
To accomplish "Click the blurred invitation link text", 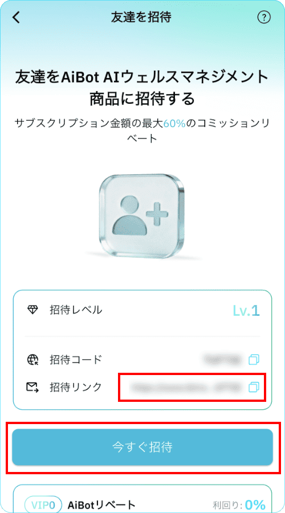I will tap(186, 387).
